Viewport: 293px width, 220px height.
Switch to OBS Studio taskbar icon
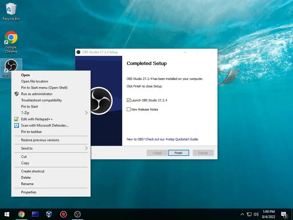[x=77, y=214]
